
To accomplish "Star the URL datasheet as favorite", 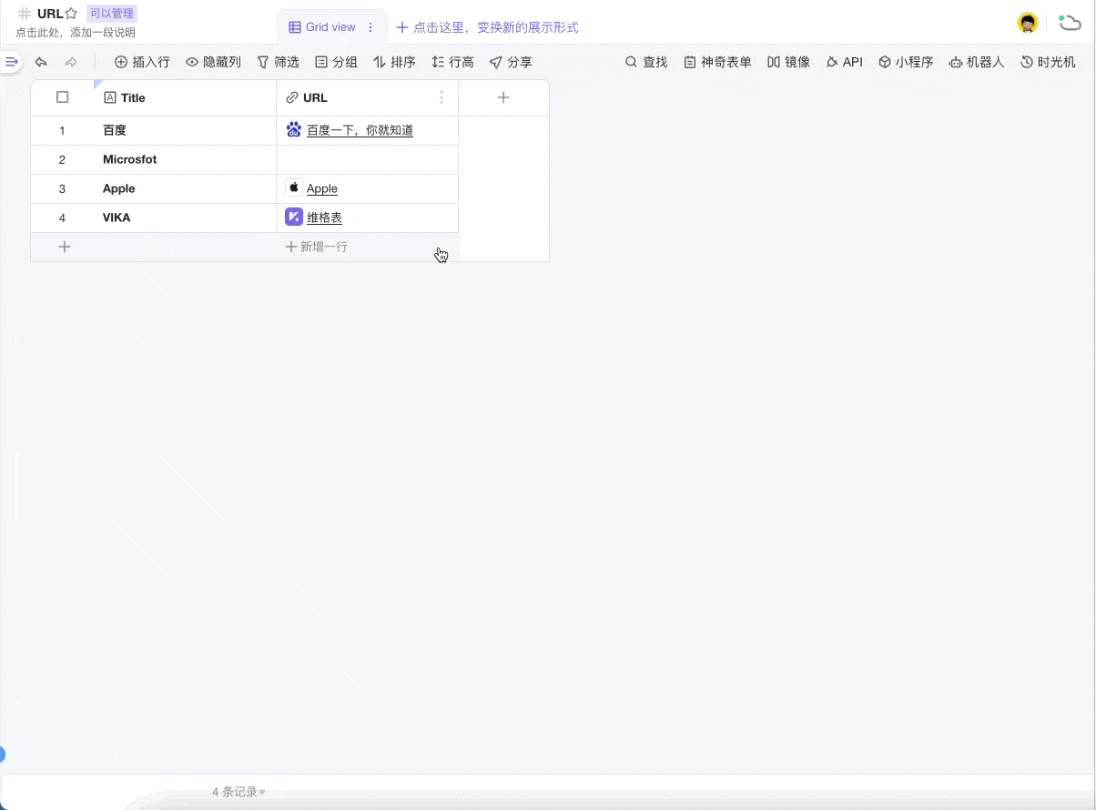I will click(71, 14).
